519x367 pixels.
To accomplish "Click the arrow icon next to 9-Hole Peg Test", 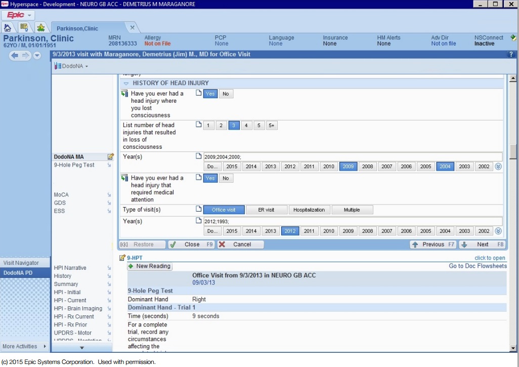I will 109,165.
